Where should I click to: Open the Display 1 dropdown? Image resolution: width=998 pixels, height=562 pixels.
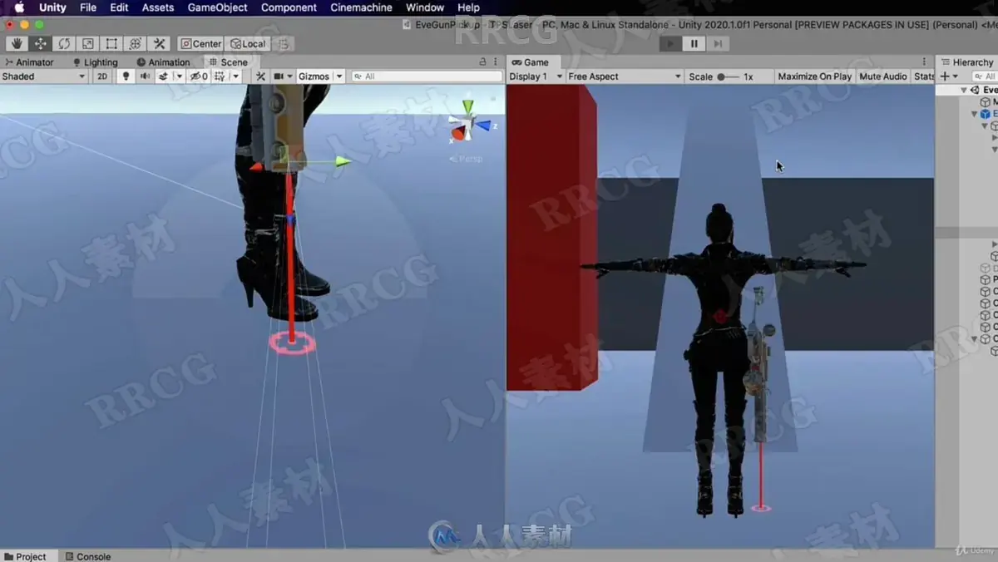[536, 76]
